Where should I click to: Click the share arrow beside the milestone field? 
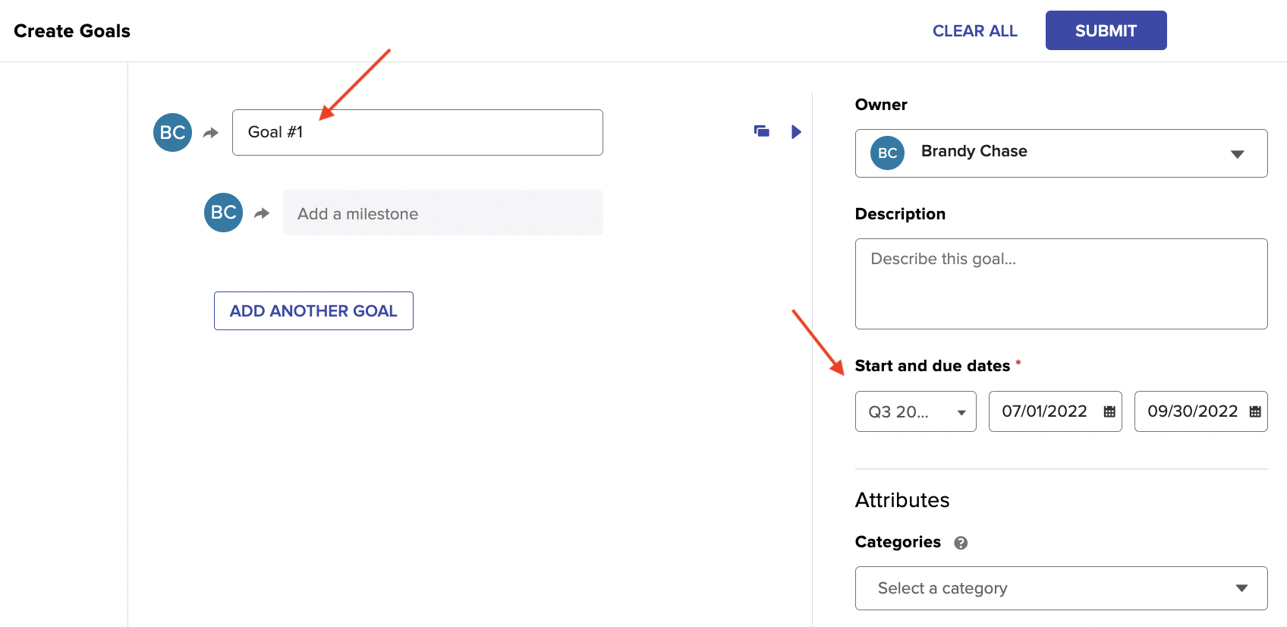(262, 213)
